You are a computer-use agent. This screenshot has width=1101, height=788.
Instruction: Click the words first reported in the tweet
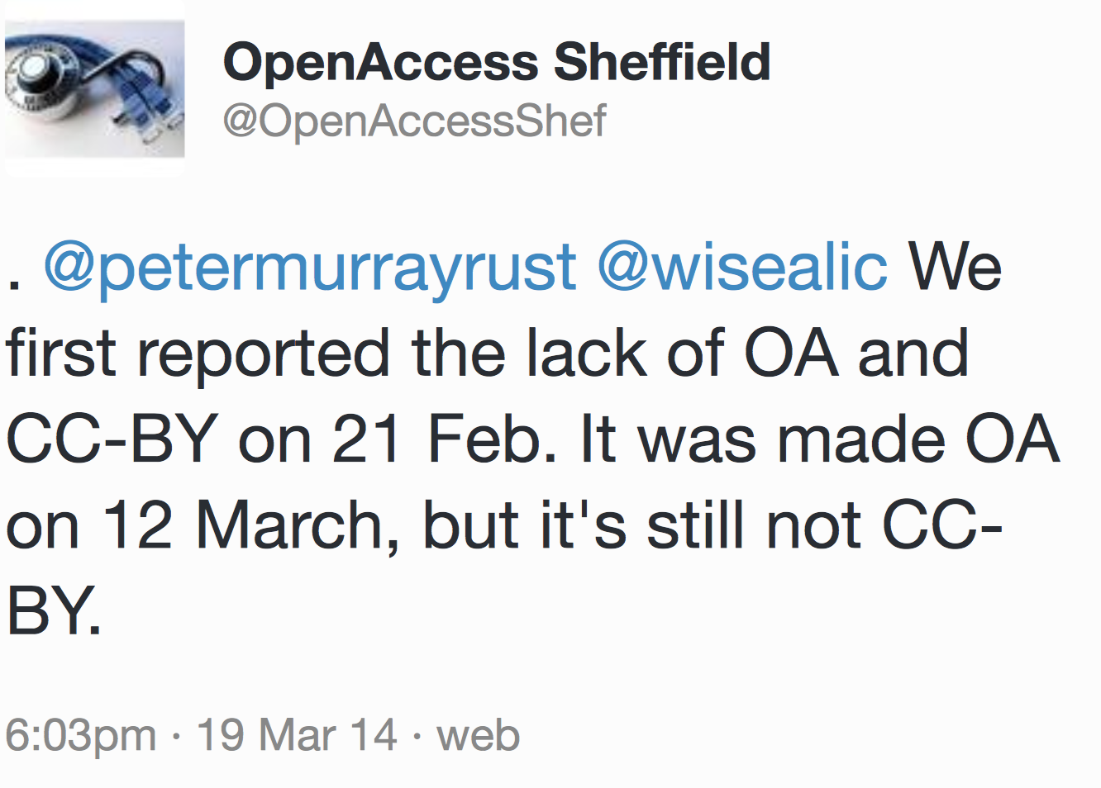tap(198, 354)
